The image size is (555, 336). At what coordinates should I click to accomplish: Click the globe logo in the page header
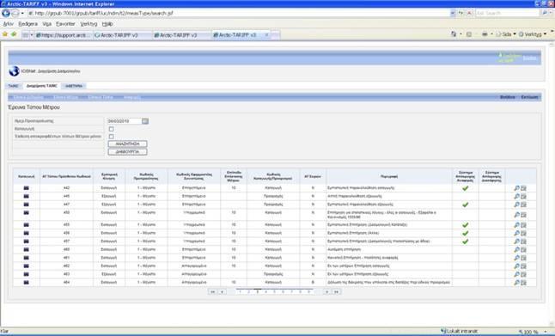tap(14, 71)
